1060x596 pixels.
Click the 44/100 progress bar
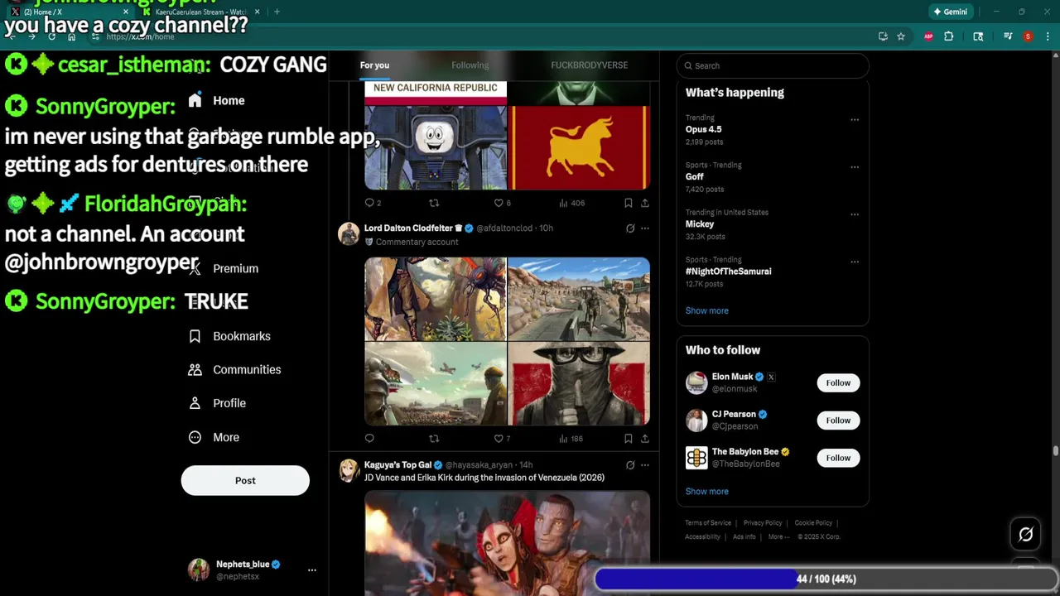point(826,579)
